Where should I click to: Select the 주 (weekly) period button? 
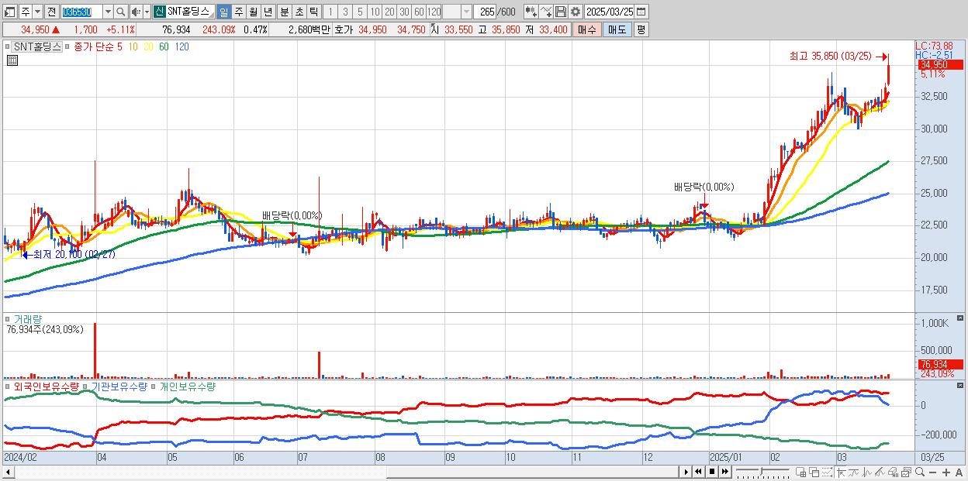[238, 12]
